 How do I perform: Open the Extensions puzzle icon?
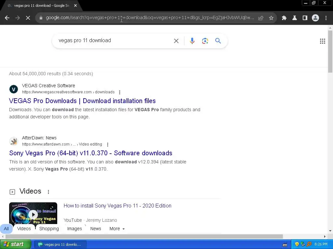pyautogui.click(x=284, y=18)
